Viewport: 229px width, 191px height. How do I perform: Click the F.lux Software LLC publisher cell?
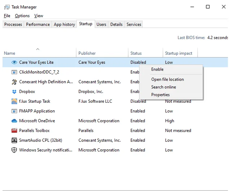click(x=95, y=101)
